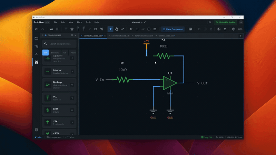Open settings gear in sidebar
This screenshot has width=276, height=155.
point(37,130)
